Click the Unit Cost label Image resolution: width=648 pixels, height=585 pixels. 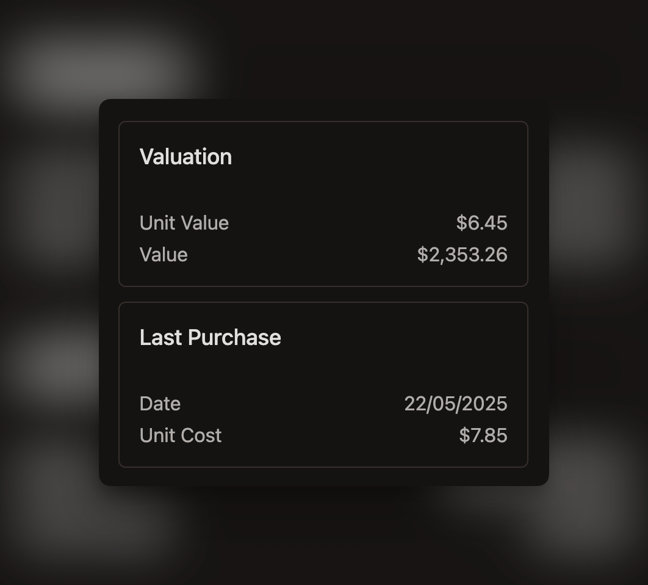coord(180,435)
